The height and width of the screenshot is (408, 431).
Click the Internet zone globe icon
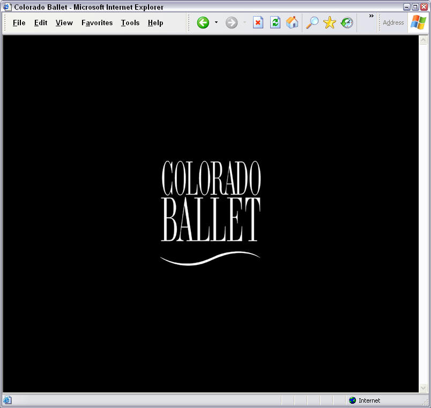click(x=352, y=400)
